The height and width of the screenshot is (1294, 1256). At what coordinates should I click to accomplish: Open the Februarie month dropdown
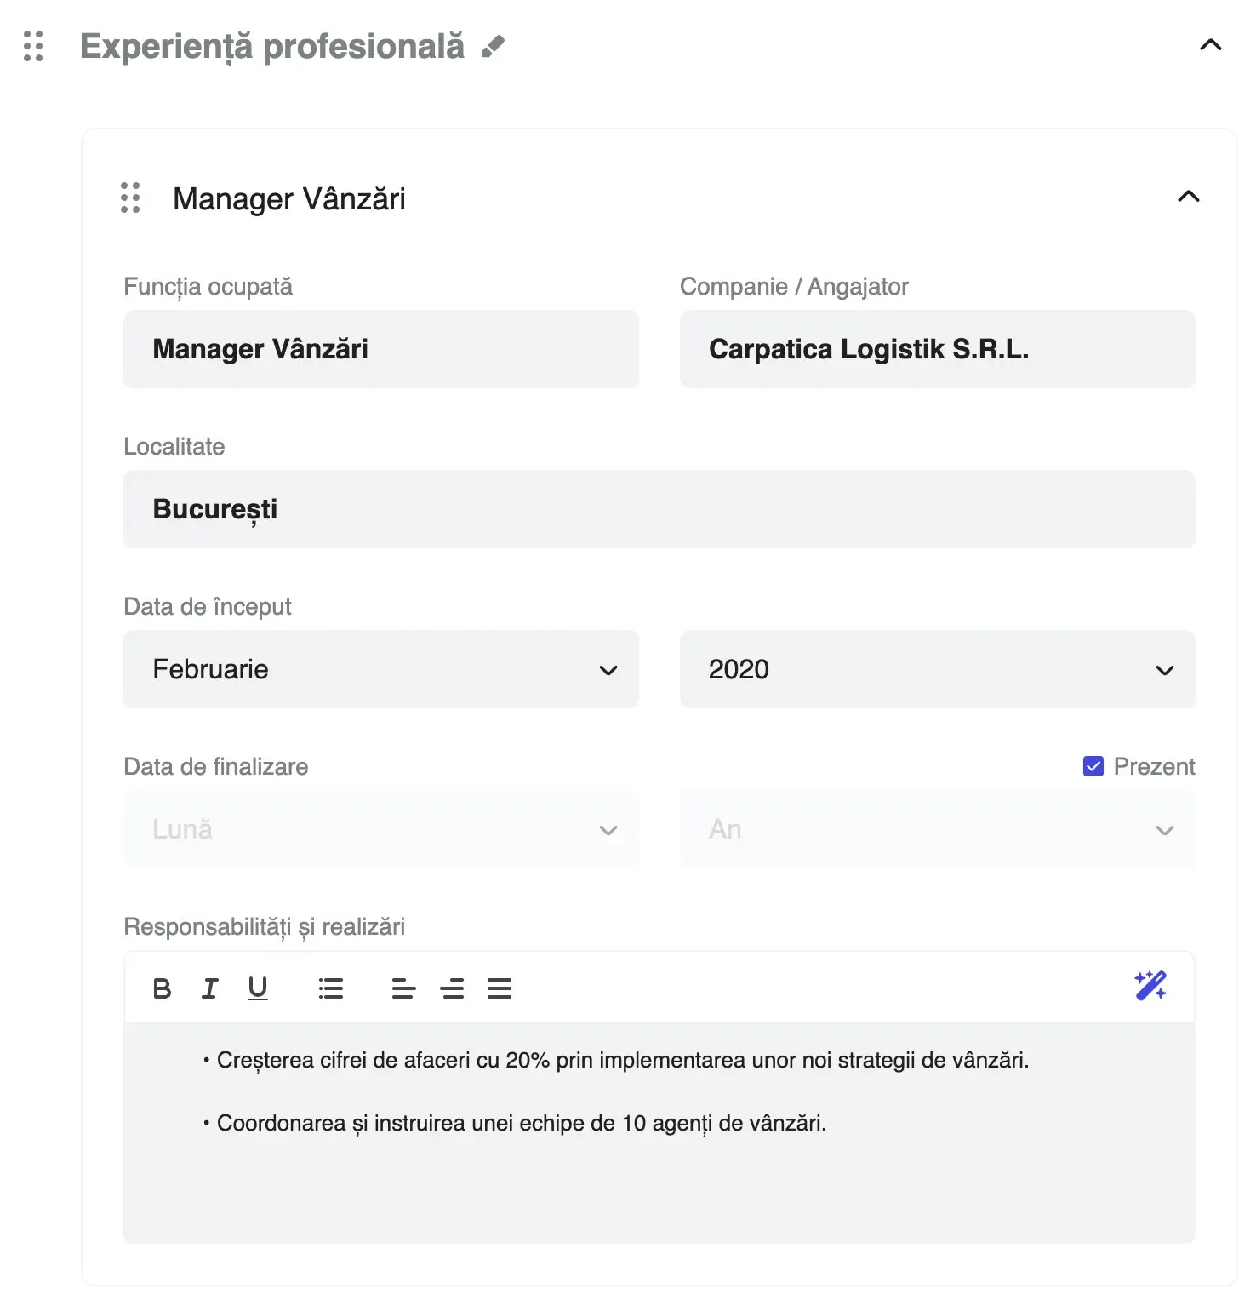click(x=381, y=670)
